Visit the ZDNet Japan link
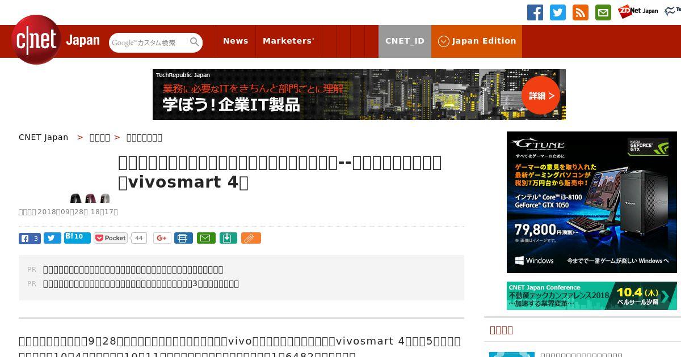The width and height of the screenshot is (681, 357). pyautogui.click(x=638, y=11)
